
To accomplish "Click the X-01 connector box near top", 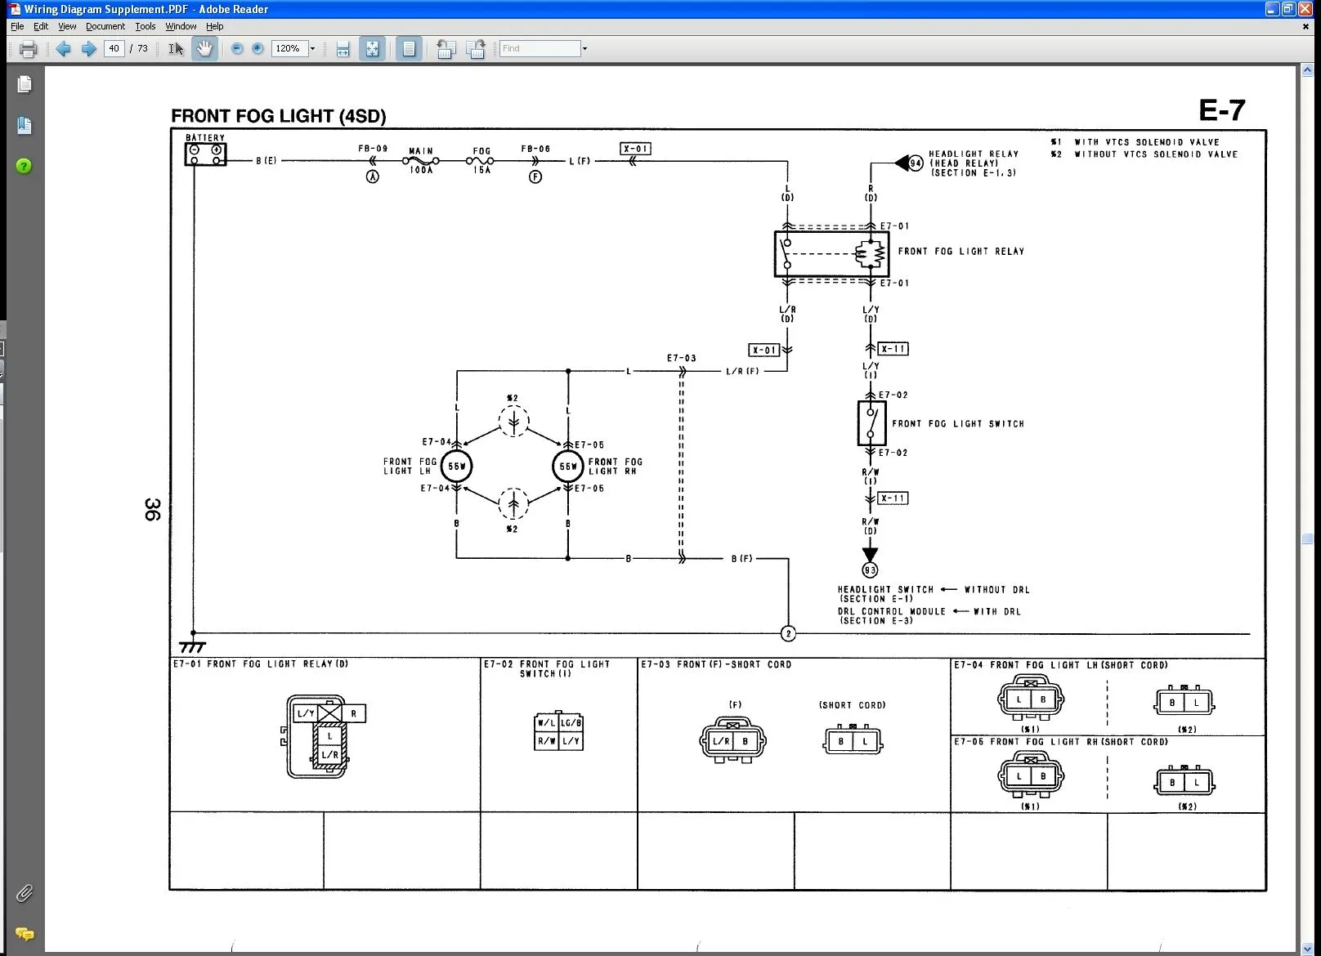I will pyautogui.click(x=636, y=149).
